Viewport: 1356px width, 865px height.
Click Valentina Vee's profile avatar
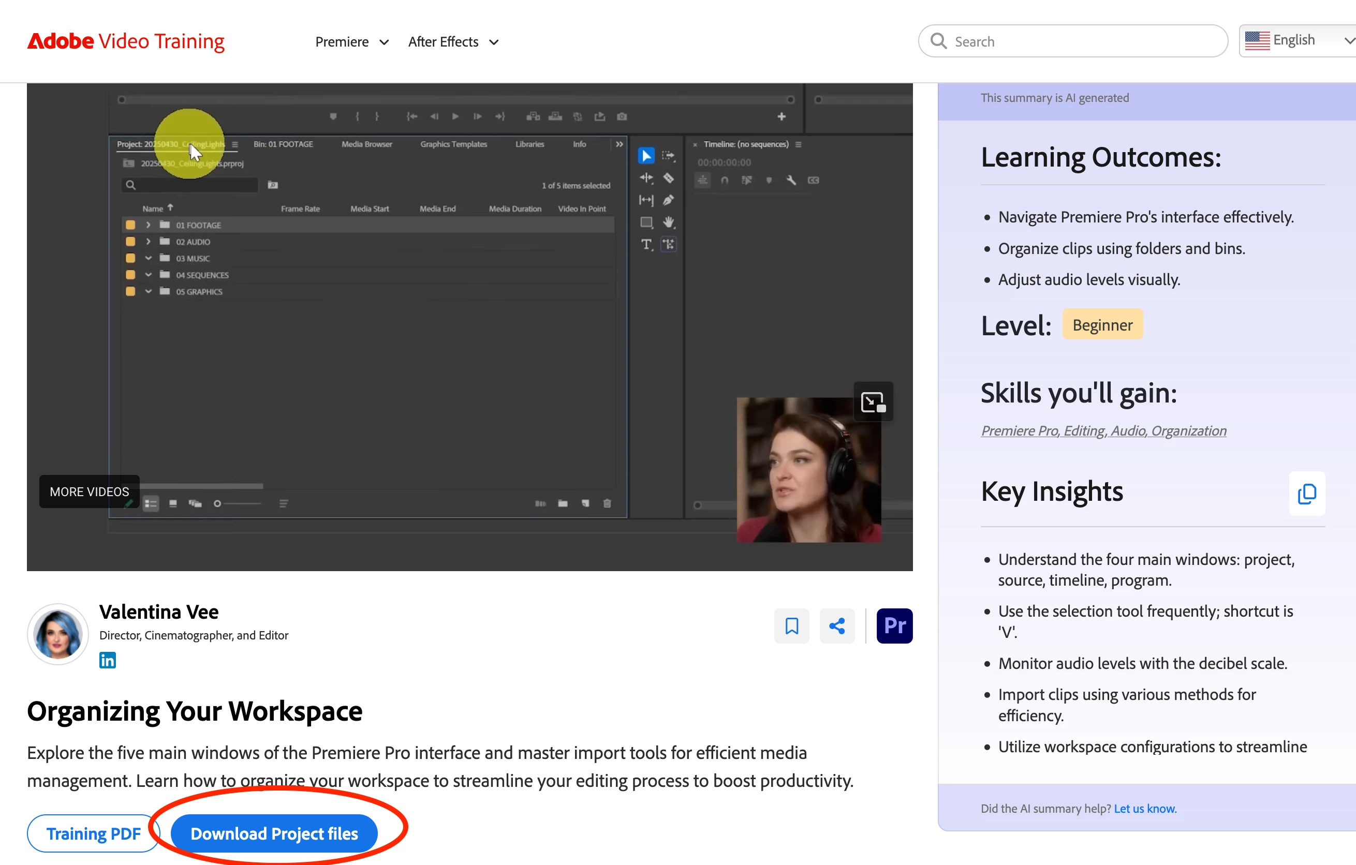tap(57, 634)
